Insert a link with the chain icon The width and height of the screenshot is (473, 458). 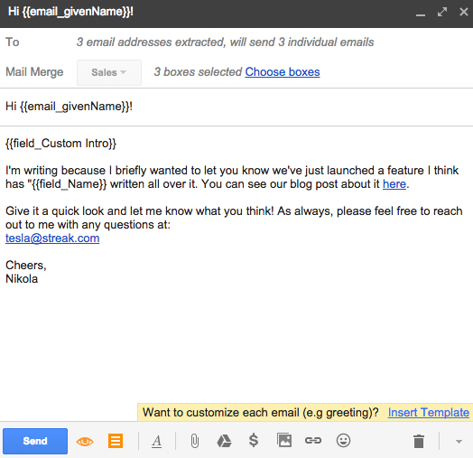[313, 441]
